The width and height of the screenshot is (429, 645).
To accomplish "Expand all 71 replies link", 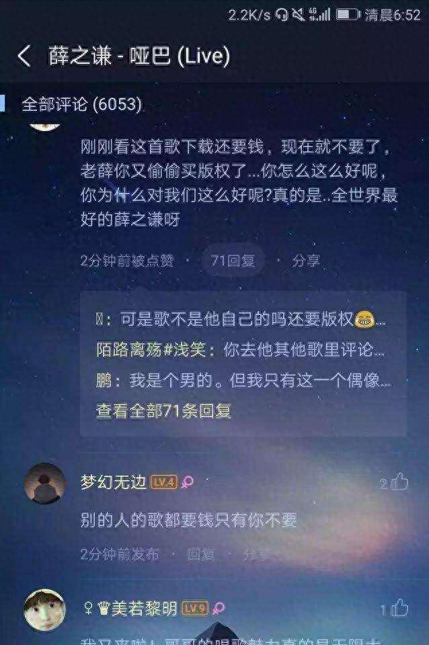I will [x=163, y=411].
